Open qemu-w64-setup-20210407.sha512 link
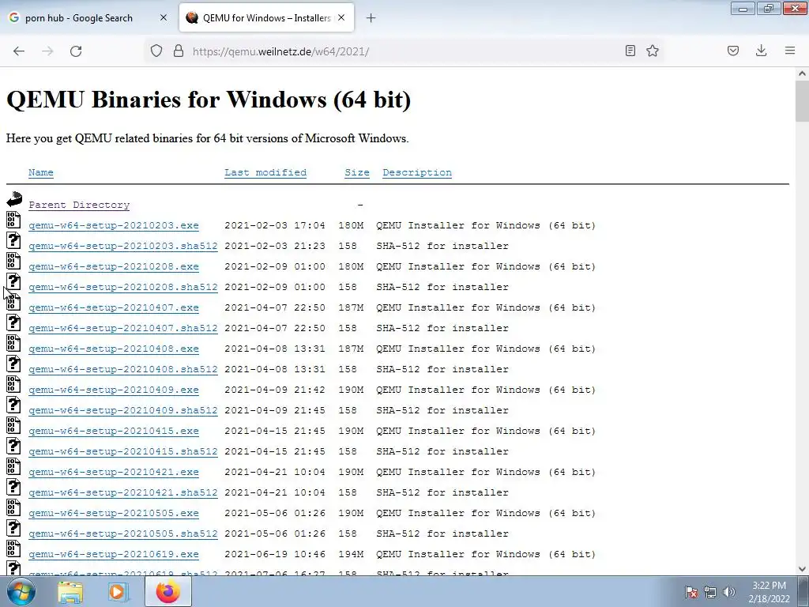Screen dimensions: 809x607 122,328
